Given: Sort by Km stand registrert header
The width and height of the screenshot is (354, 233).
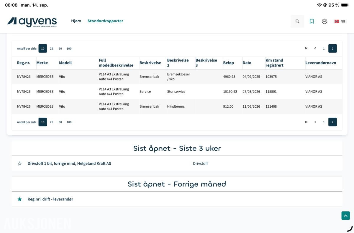Looking at the screenshot, I should click(x=274, y=63).
